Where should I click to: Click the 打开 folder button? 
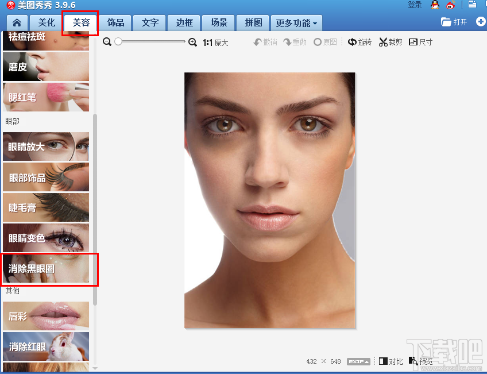[454, 22]
